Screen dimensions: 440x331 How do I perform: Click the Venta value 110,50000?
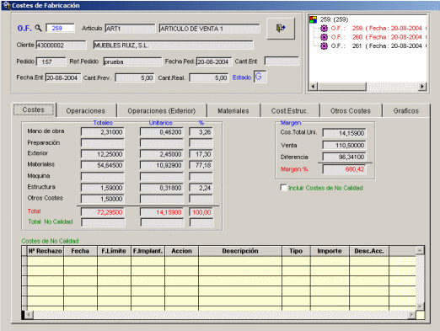[345, 145]
